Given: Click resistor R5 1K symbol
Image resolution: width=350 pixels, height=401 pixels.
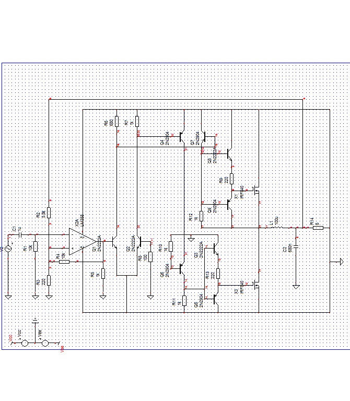Looking at the screenshot, I should 103,274.
